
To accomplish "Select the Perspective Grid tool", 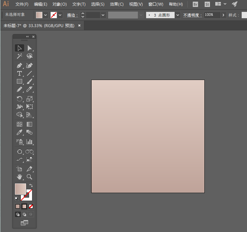I will pos(29,115).
